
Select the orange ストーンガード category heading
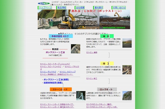(61, 89)
